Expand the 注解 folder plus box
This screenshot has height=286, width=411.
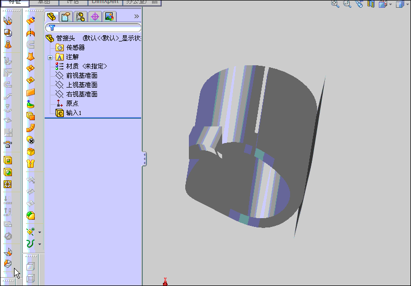pyautogui.click(x=50, y=58)
